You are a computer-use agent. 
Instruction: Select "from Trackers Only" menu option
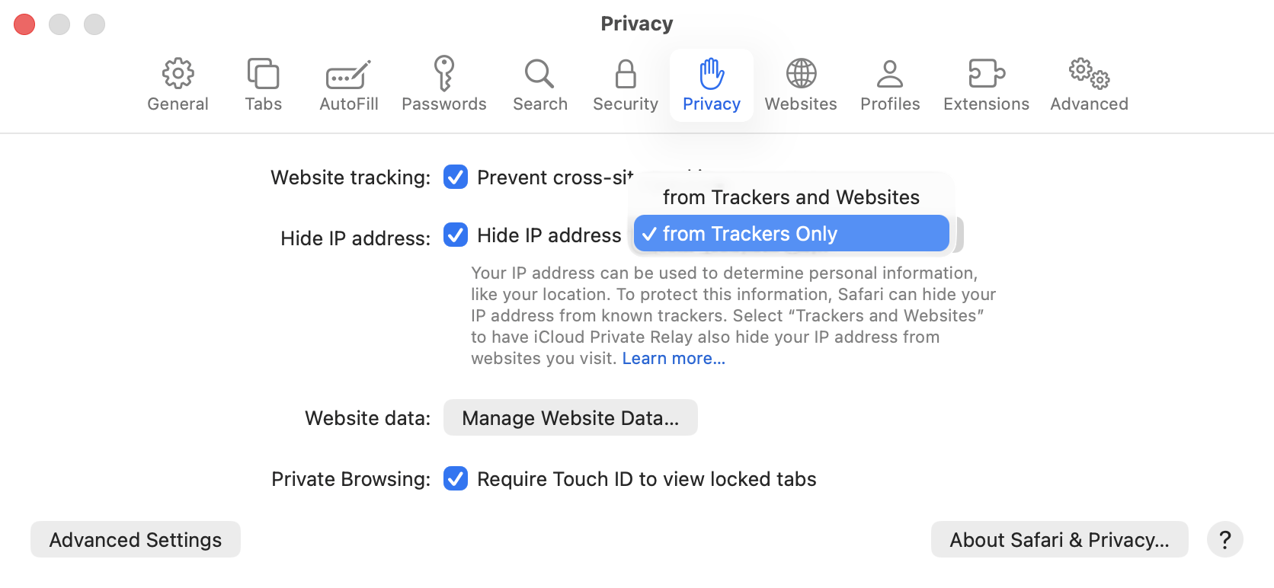(x=791, y=234)
